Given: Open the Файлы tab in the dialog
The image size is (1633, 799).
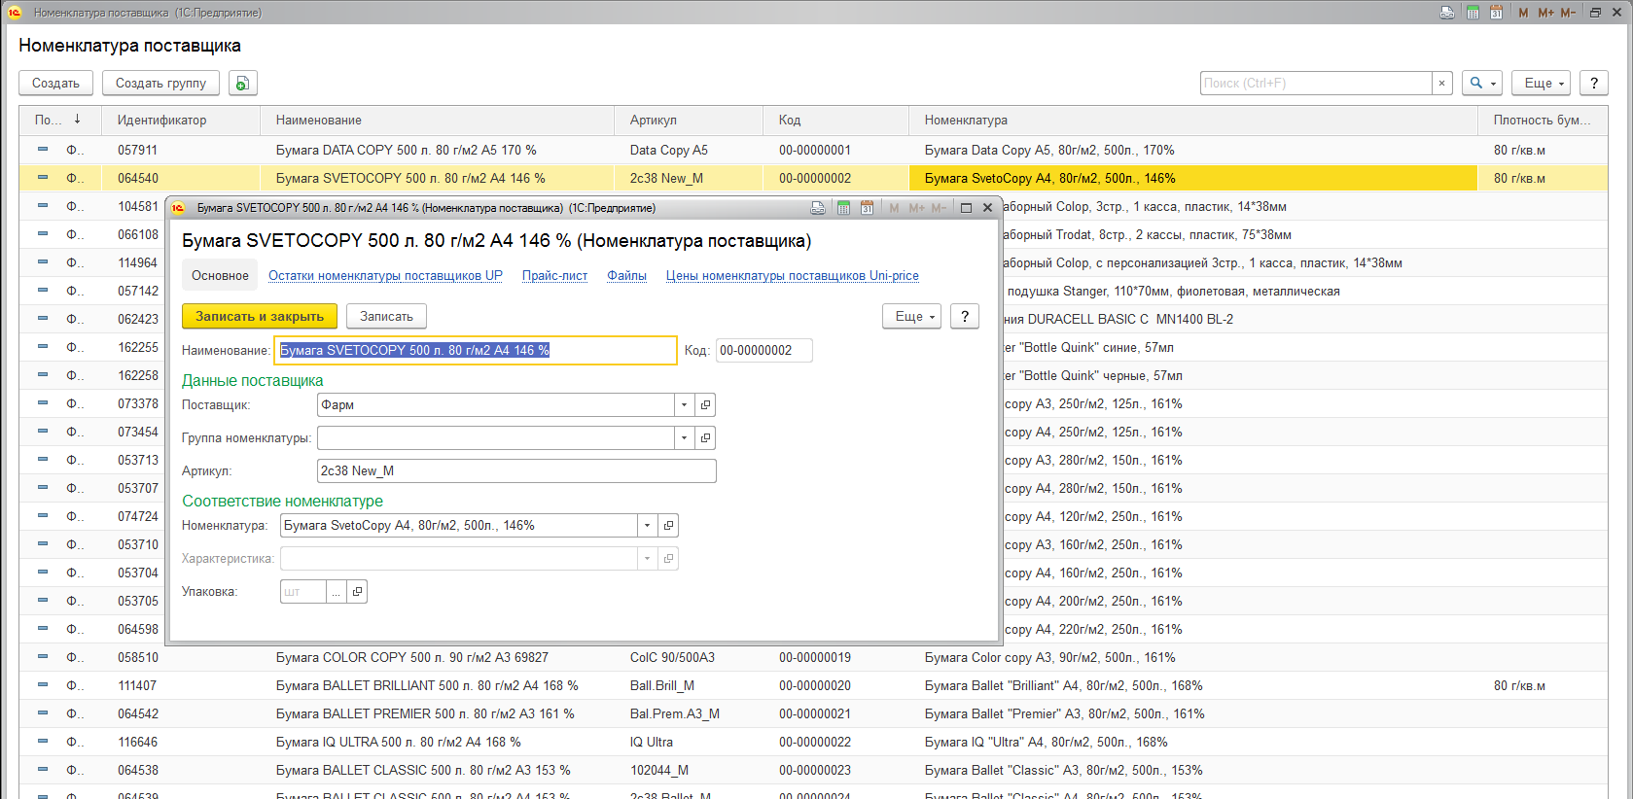Looking at the screenshot, I should click(x=626, y=276).
